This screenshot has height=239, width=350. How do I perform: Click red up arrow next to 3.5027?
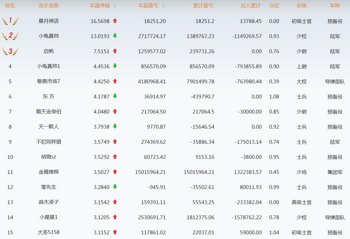(x=115, y=172)
